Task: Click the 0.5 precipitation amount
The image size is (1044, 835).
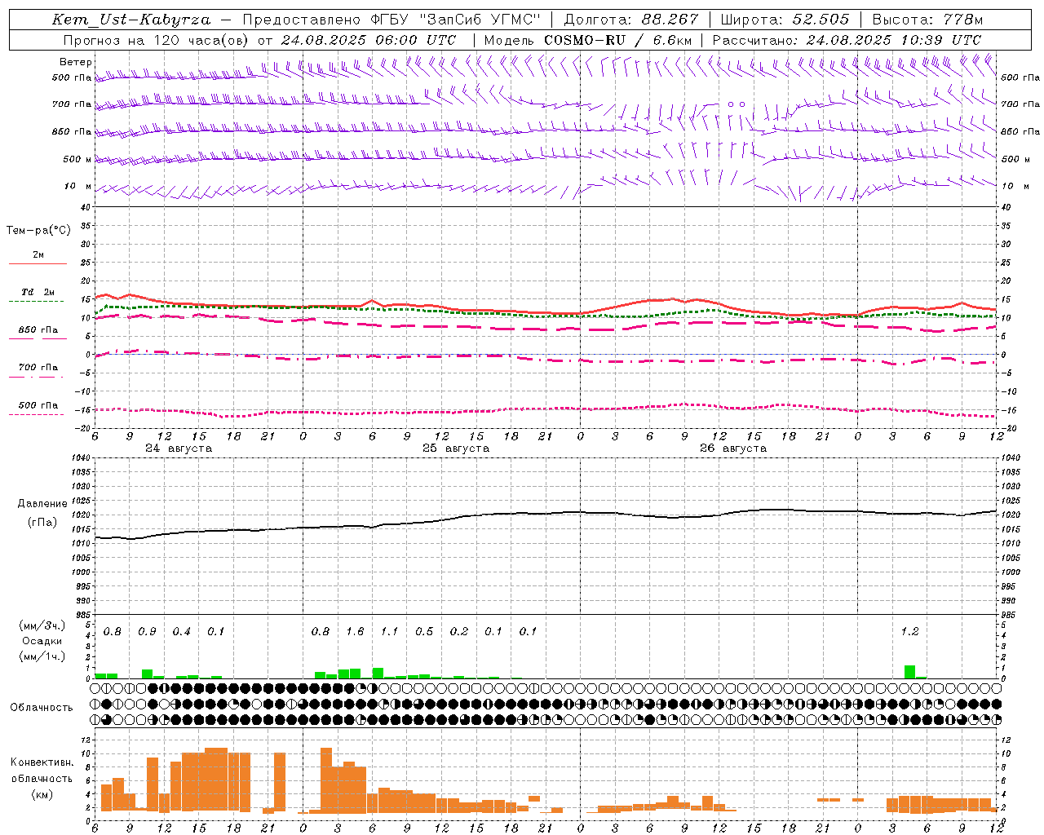Action: click(424, 632)
